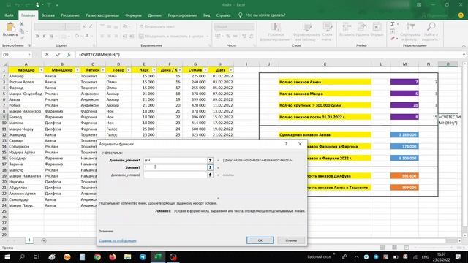Click the dialog help question mark
468x263 pixels.
pos(286,144)
